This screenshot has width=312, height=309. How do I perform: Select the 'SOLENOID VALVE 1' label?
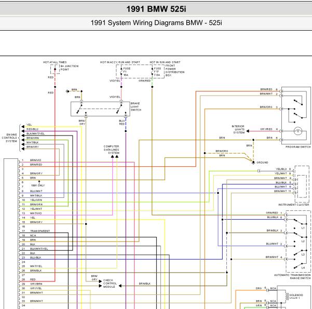pos(296,297)
